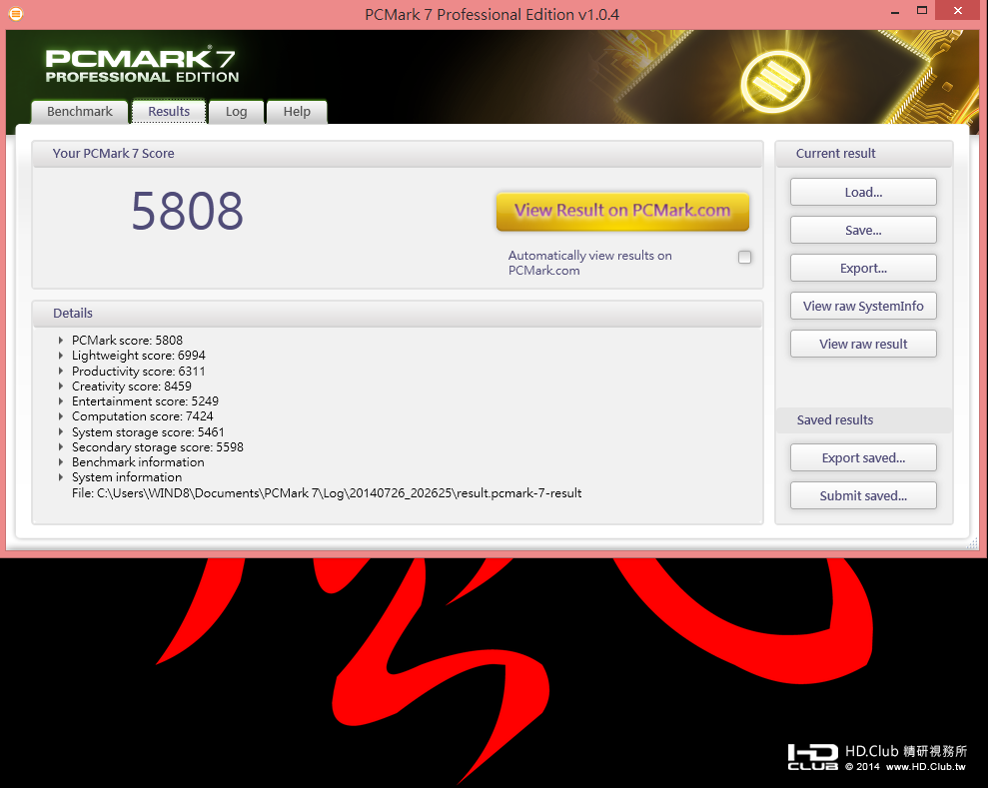Select System storage score: 5461 text
Viewport: 988px width, 788px height.
148,432
